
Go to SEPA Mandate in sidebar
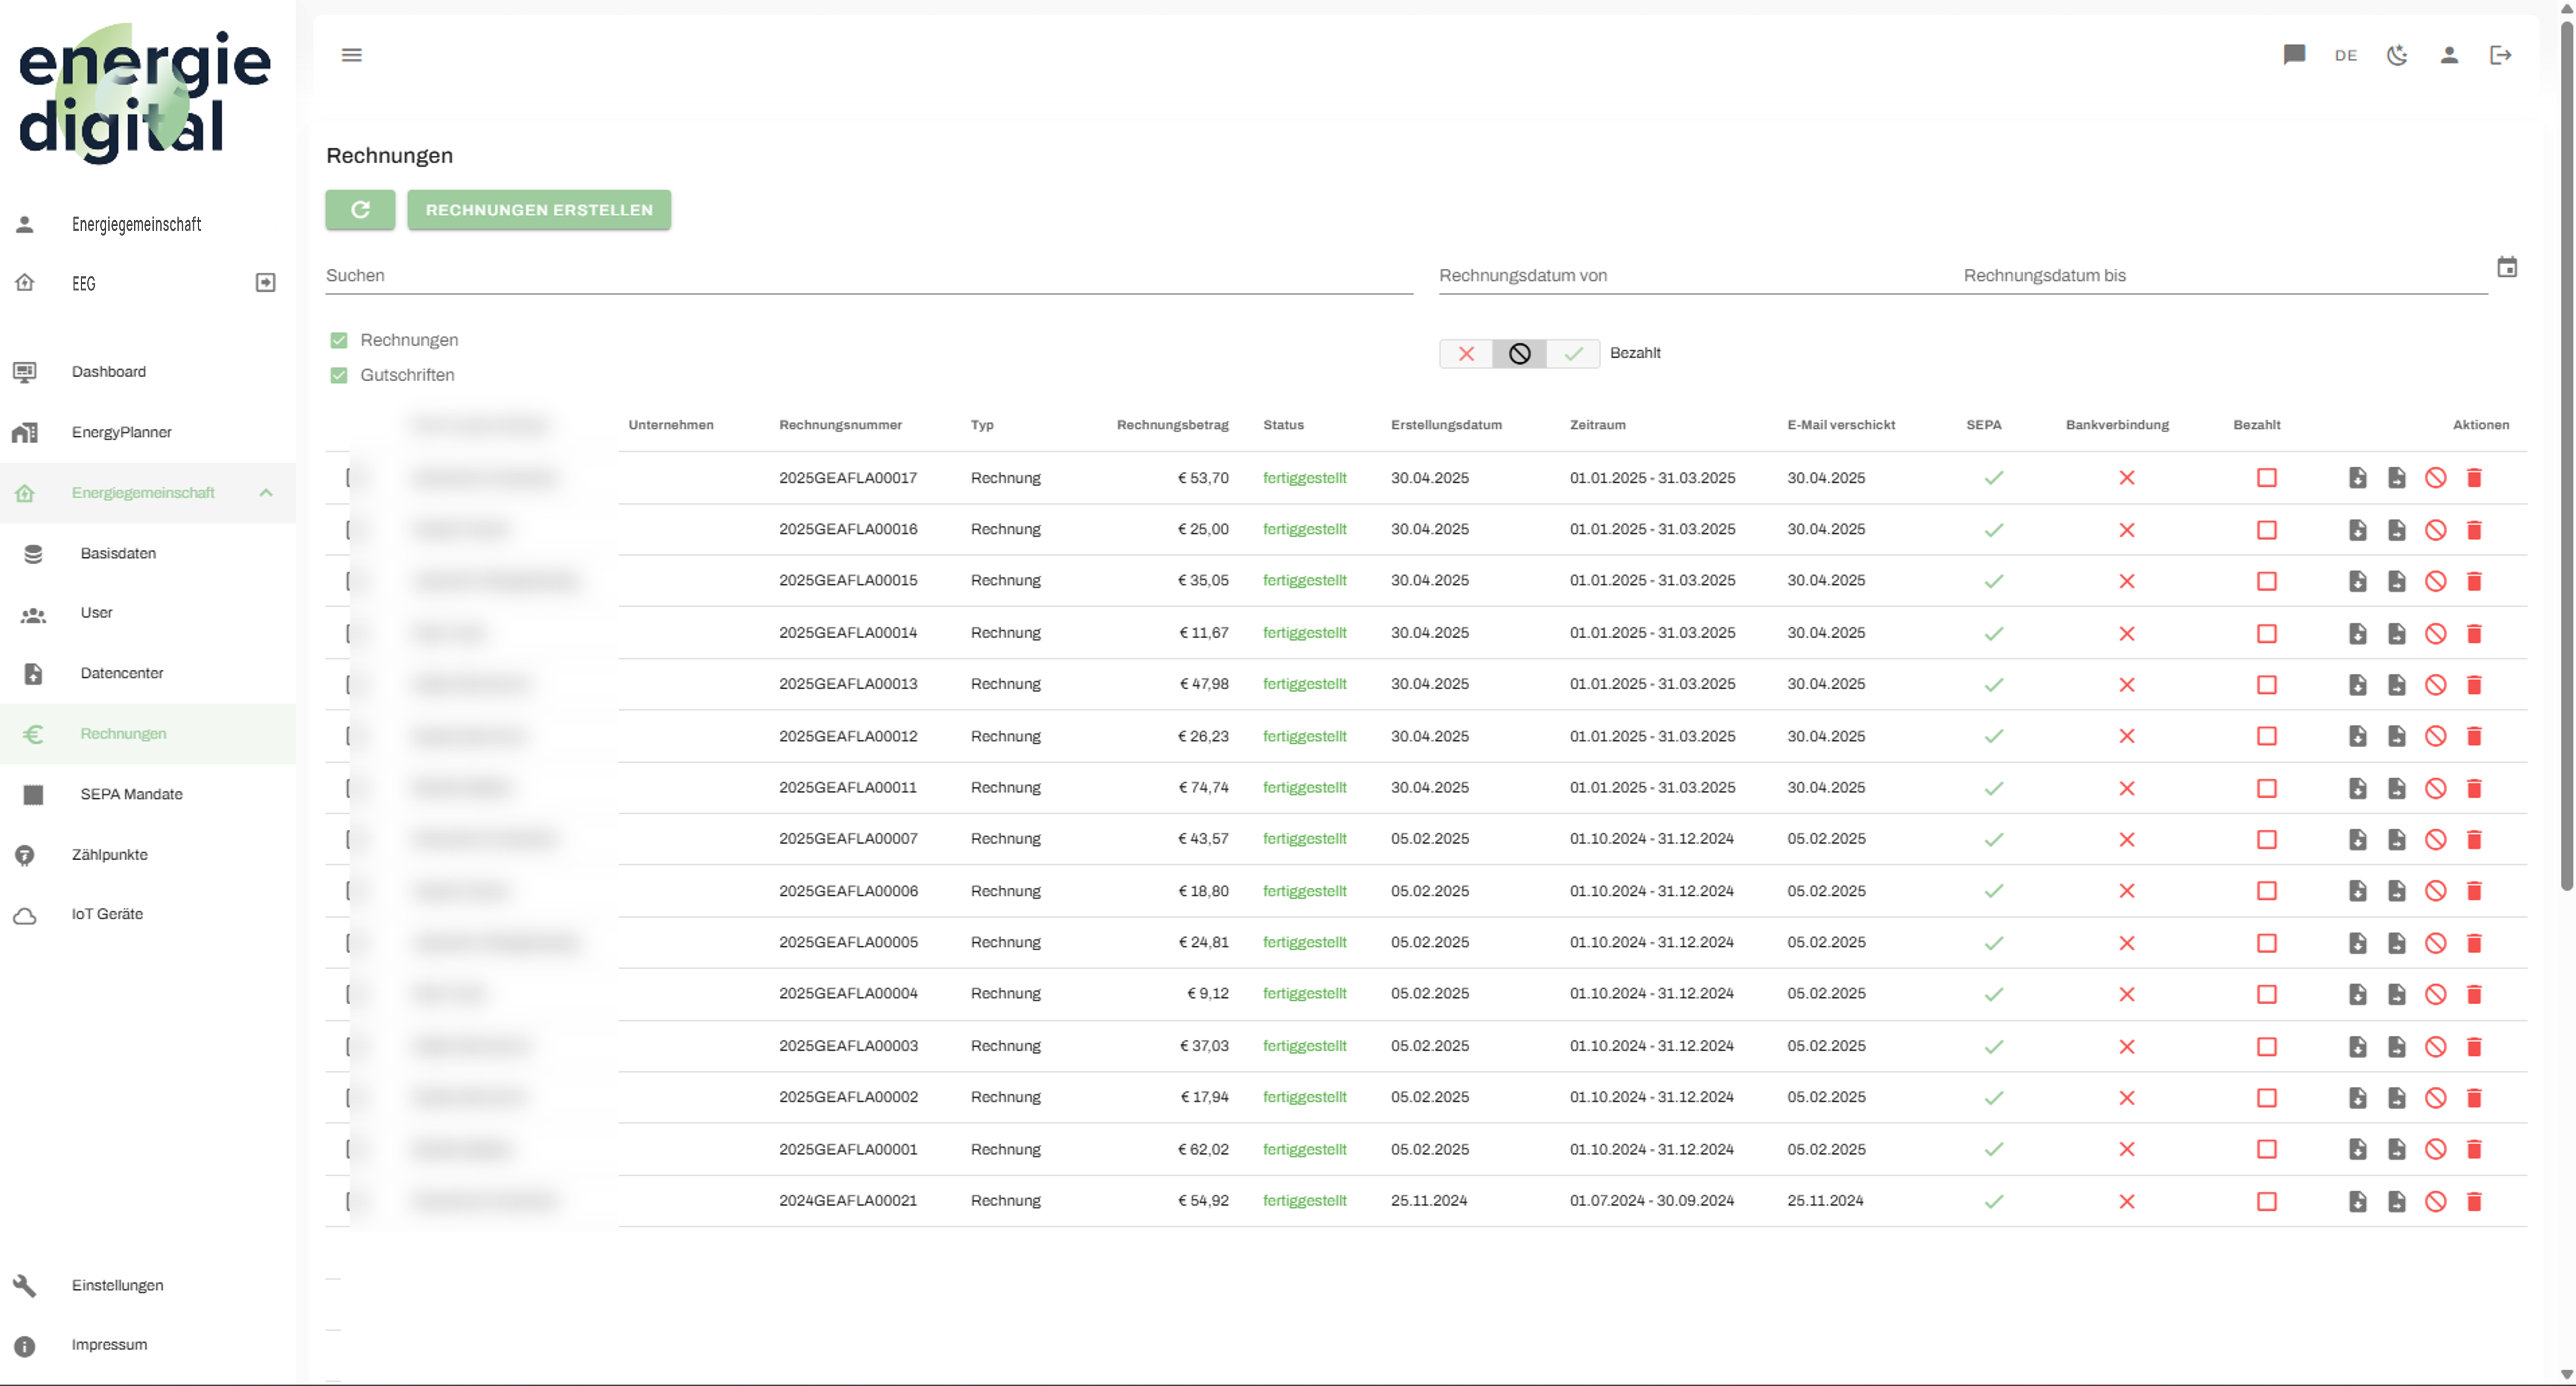[x=131, y=794]
